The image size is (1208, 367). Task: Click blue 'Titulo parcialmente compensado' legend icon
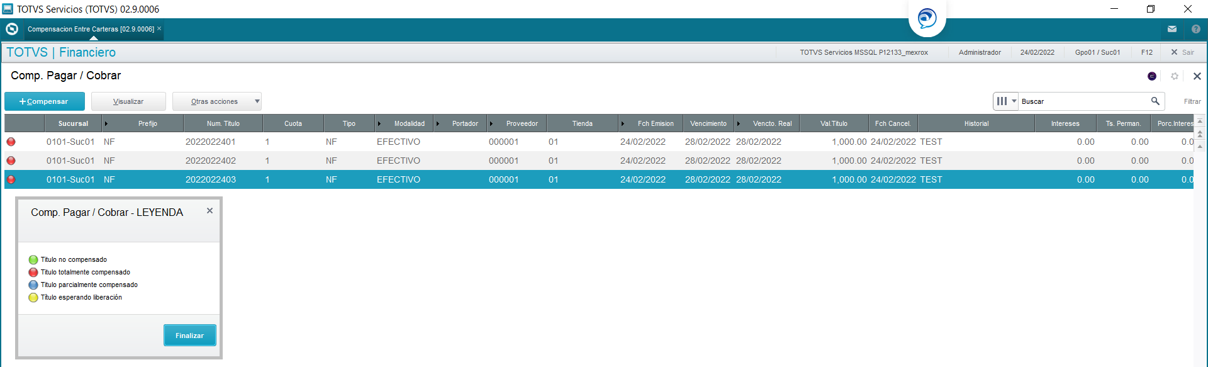click(33, 285)
